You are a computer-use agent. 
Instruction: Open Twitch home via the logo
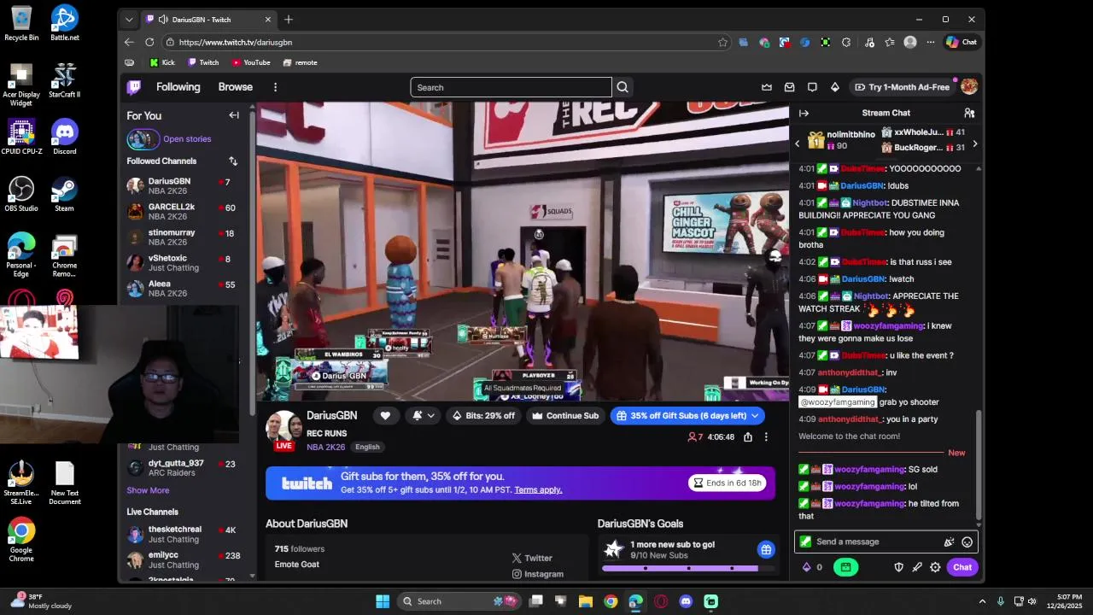[x=134, y=87]
